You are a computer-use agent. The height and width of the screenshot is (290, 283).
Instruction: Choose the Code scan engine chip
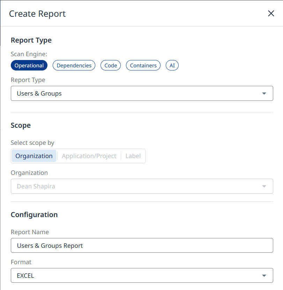[x=111, y=65]
